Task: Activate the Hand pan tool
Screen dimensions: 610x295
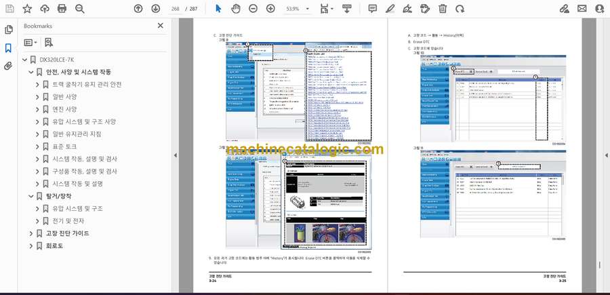Action: tap(236, 9)
